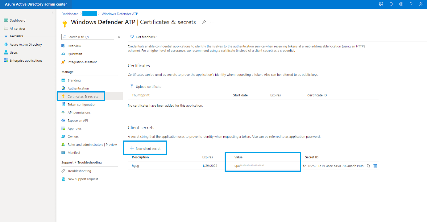This screenshot has width=427, height=222.
Task: Collapse the app registration menu pane
Action: pos(119,37)
